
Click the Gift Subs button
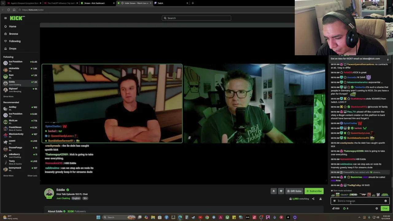point(294,191)
